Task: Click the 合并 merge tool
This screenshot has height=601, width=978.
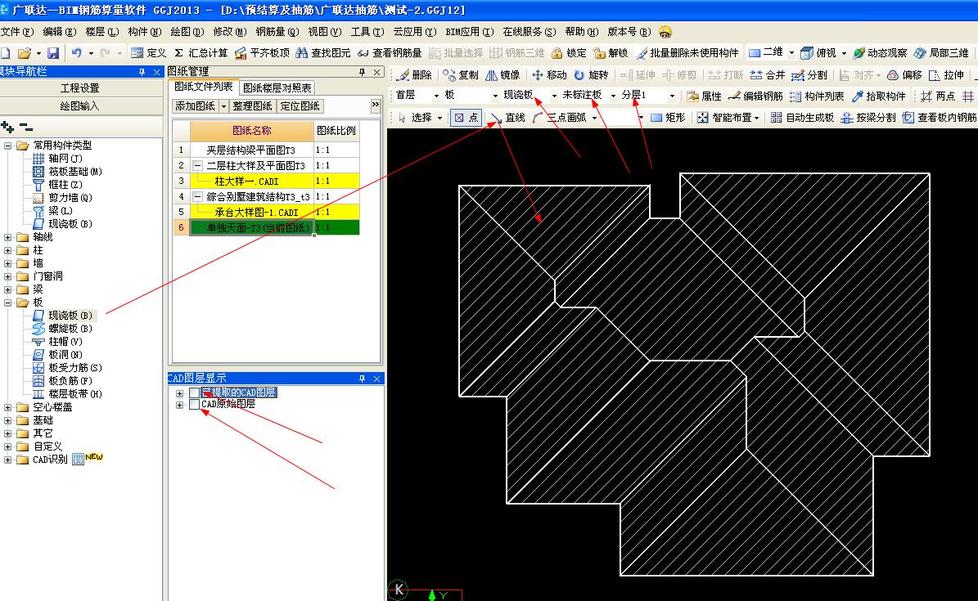Action: [768, 74]
